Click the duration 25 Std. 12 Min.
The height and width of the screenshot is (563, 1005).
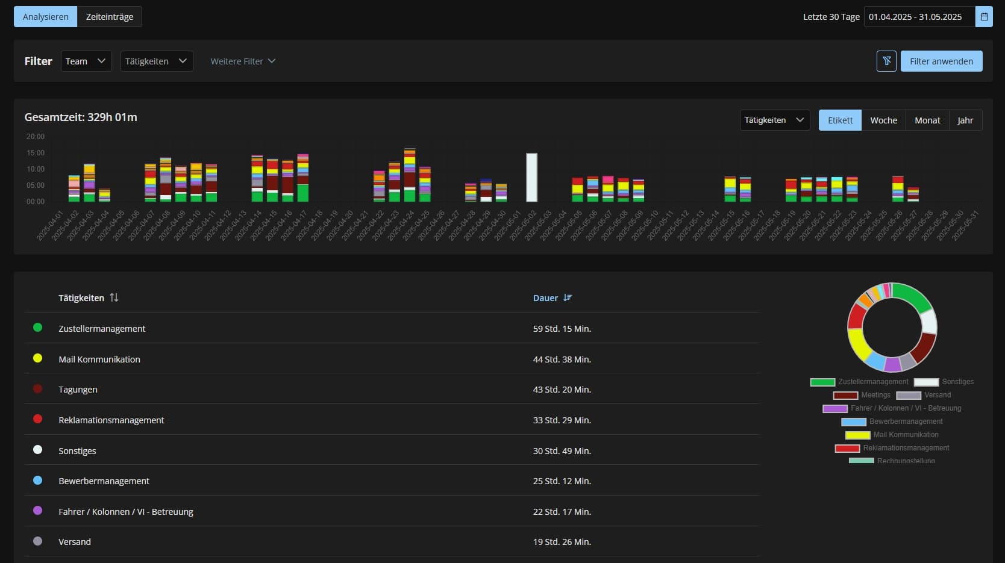(x=562, y=481)
